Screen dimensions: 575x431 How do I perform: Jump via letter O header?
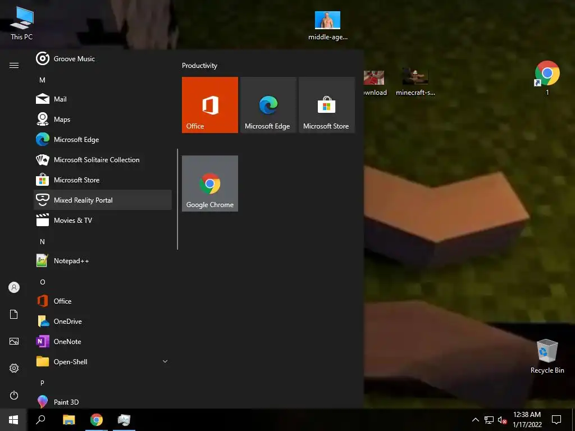point(42,282)
